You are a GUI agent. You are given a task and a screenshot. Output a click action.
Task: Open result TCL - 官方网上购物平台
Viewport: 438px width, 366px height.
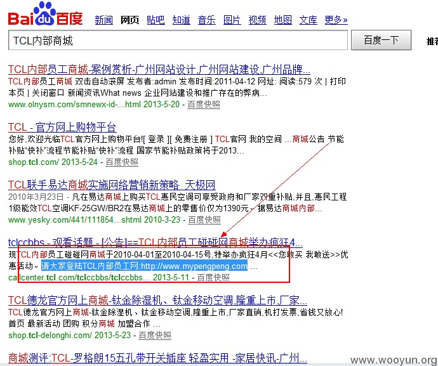[62, 127]
